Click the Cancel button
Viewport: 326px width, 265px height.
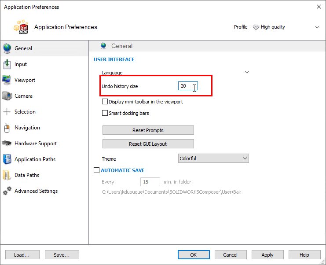click(231, 255)
